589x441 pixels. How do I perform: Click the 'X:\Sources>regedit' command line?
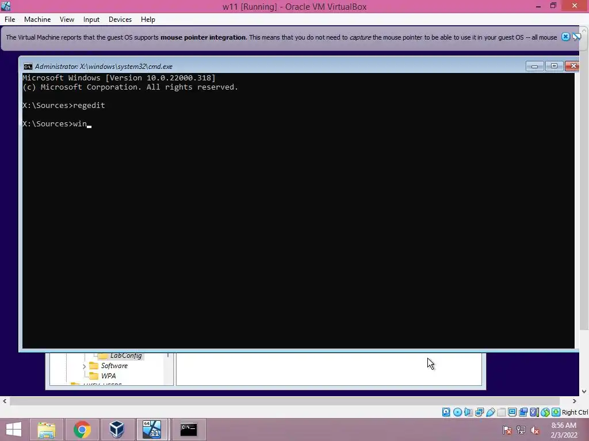click(x=64, y=106)
